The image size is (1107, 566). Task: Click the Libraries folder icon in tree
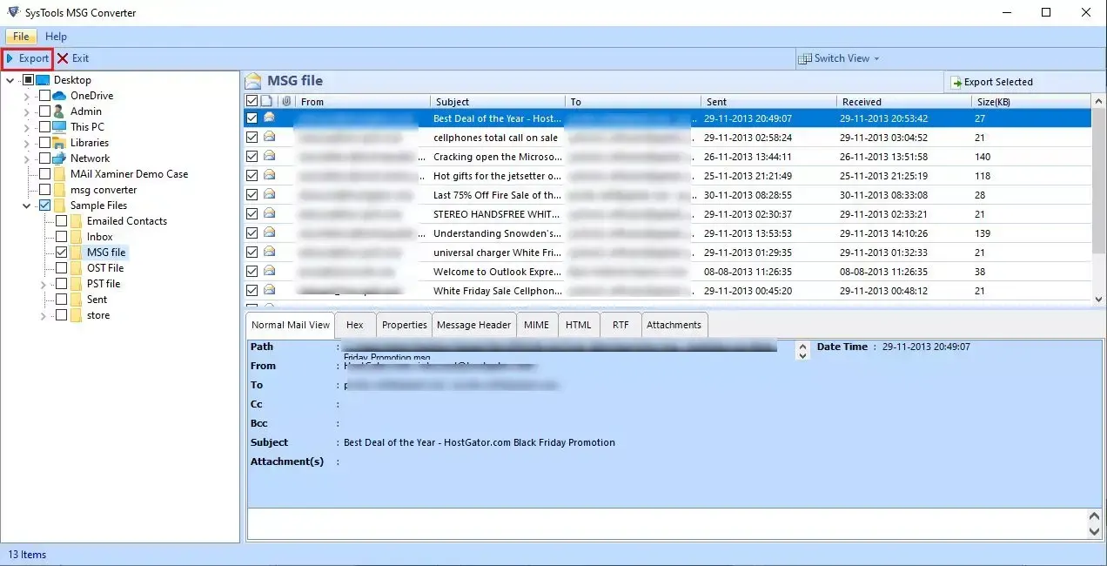pos(59,143)
